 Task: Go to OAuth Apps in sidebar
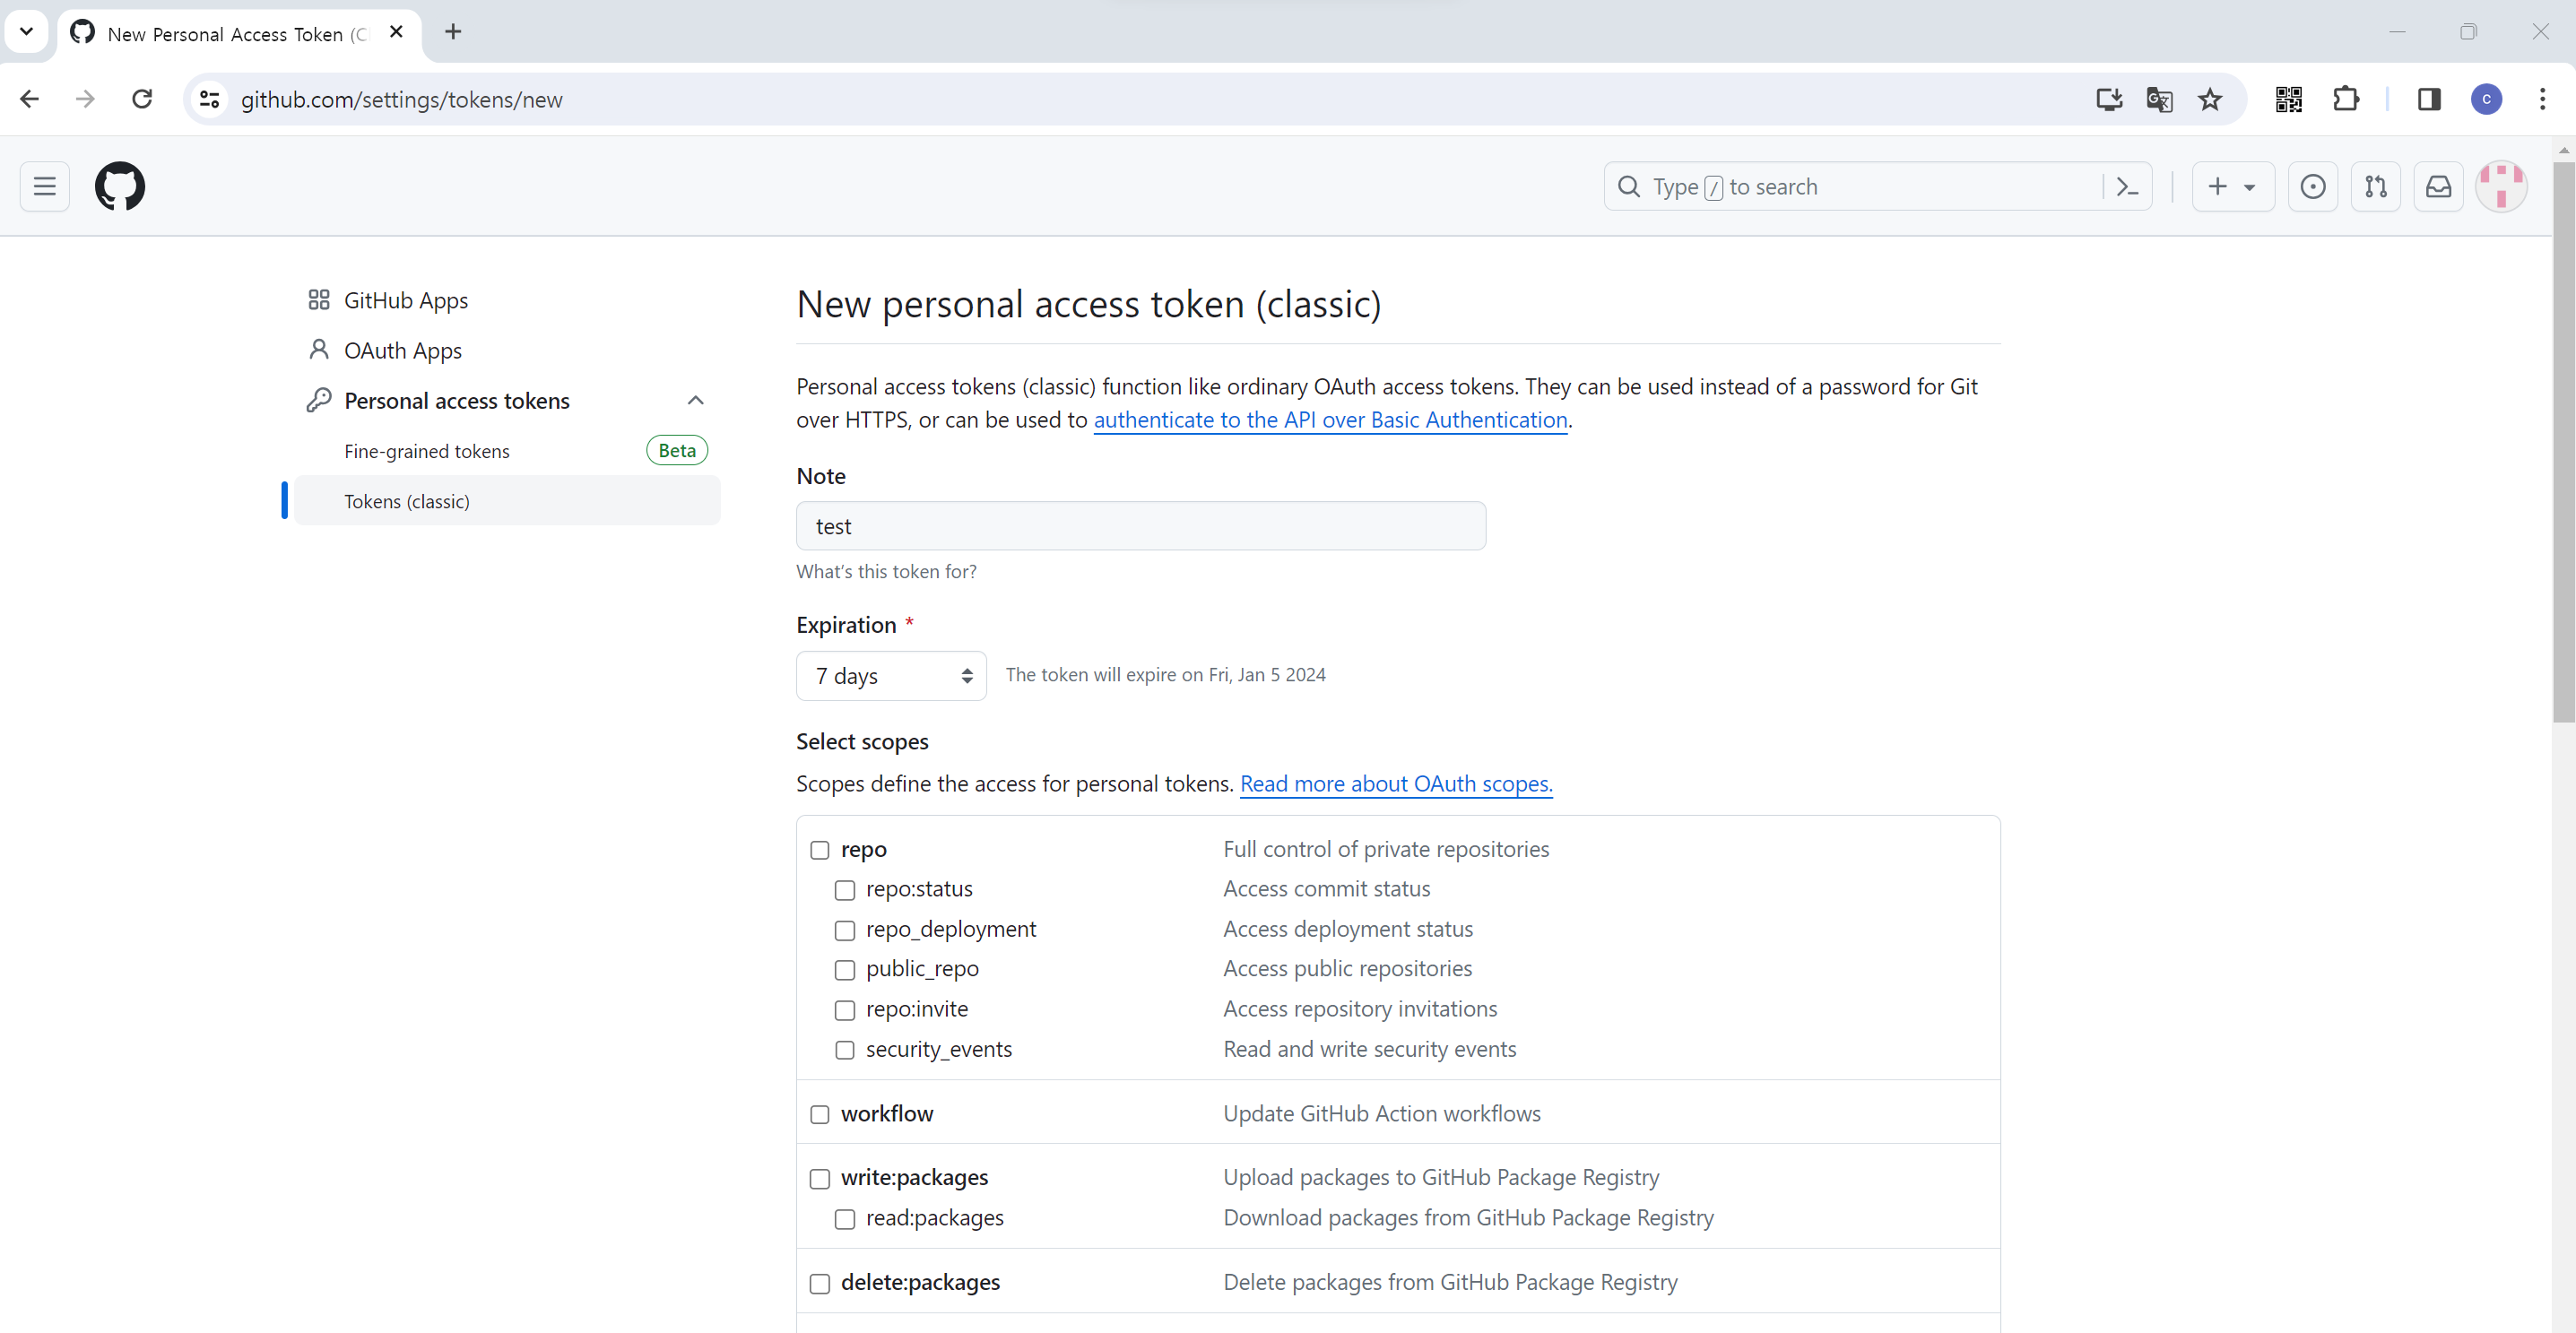[x=402, y=351]
